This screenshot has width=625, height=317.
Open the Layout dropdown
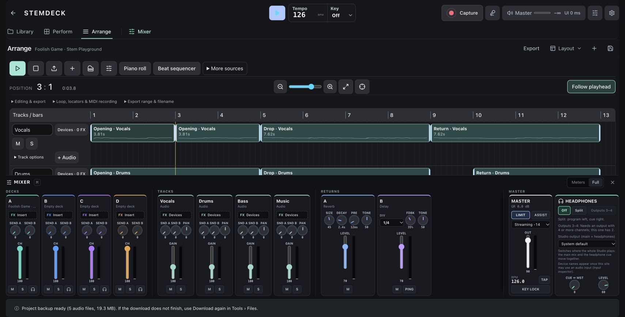point(566,49)
